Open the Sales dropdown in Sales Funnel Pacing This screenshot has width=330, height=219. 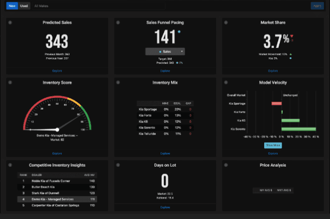165,51
